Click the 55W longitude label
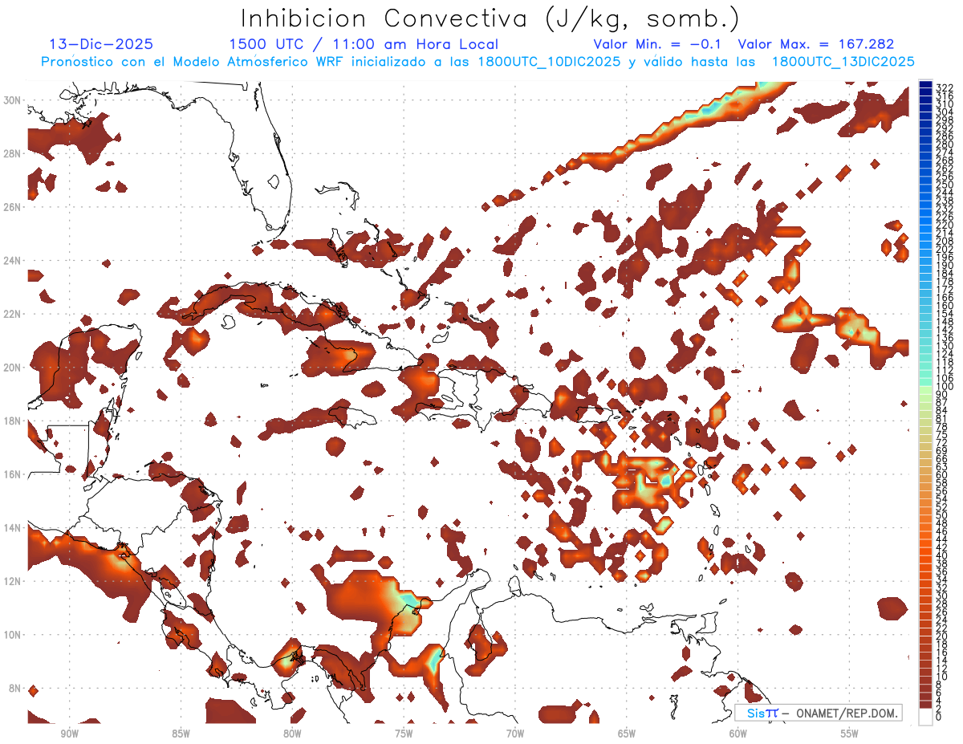Viewport: 963px width, 744px height. click(849, 734)
